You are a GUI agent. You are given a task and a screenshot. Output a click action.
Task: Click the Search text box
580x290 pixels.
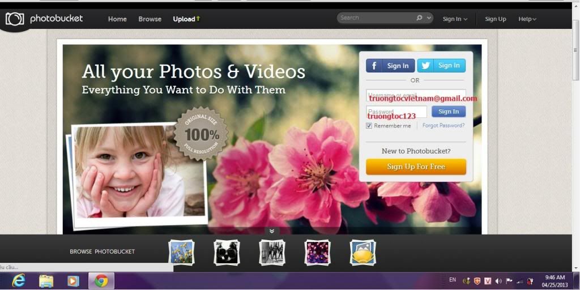tap(376, 18)
